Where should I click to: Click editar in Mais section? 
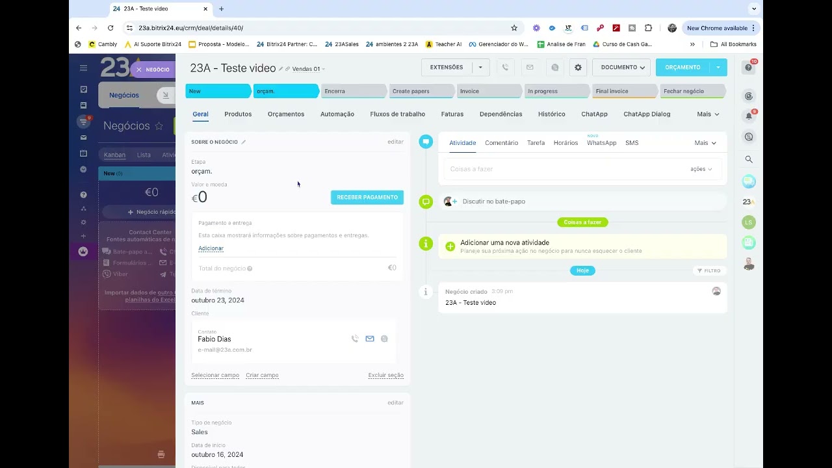pos(396,403)
